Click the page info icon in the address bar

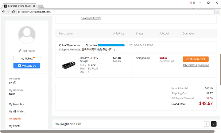[19, 12]
